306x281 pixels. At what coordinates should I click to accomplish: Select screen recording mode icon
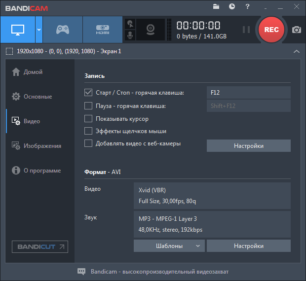click(17, 30)
